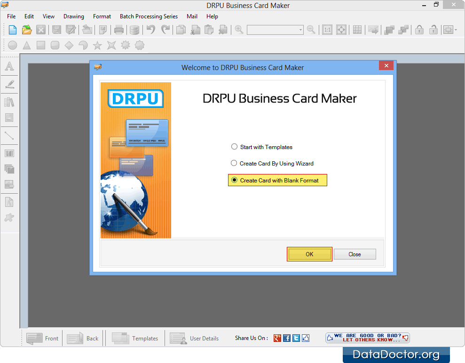The width and height of the screenshot is (465, 363).
Task: Click the Zoom Out magnifier icon
Action: point(311,30)
